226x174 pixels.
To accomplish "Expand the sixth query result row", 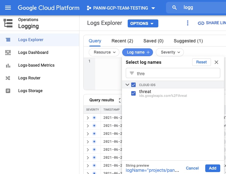I will click(x=88, y=158).
